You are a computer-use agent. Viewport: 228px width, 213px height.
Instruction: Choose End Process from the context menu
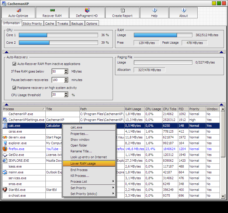pos(89,170)
